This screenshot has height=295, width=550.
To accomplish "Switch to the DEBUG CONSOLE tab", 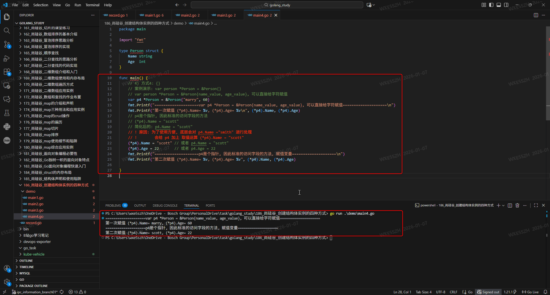I will pos(165,206).
